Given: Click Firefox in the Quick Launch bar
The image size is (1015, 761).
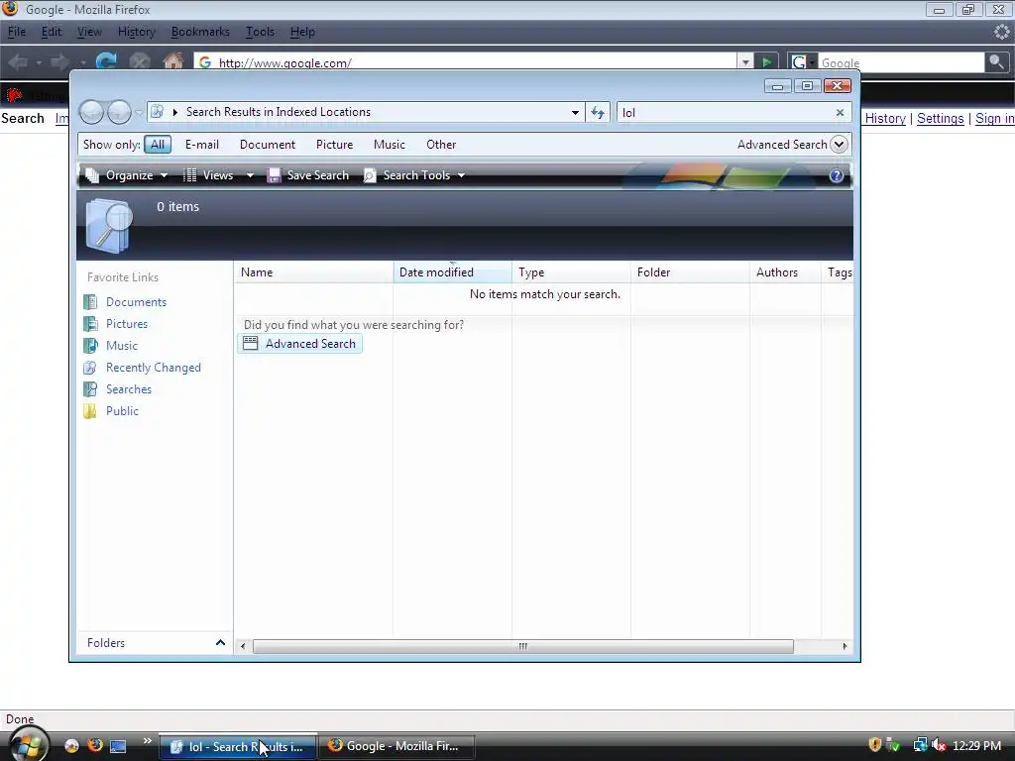Looking at the screenshot, I should [95, 745].
